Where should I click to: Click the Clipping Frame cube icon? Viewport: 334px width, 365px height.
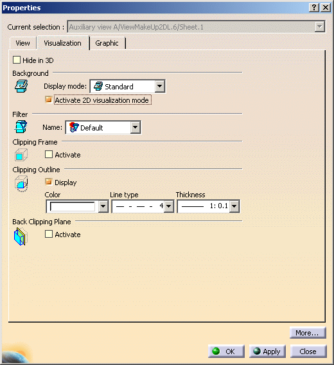pos(21,155)
